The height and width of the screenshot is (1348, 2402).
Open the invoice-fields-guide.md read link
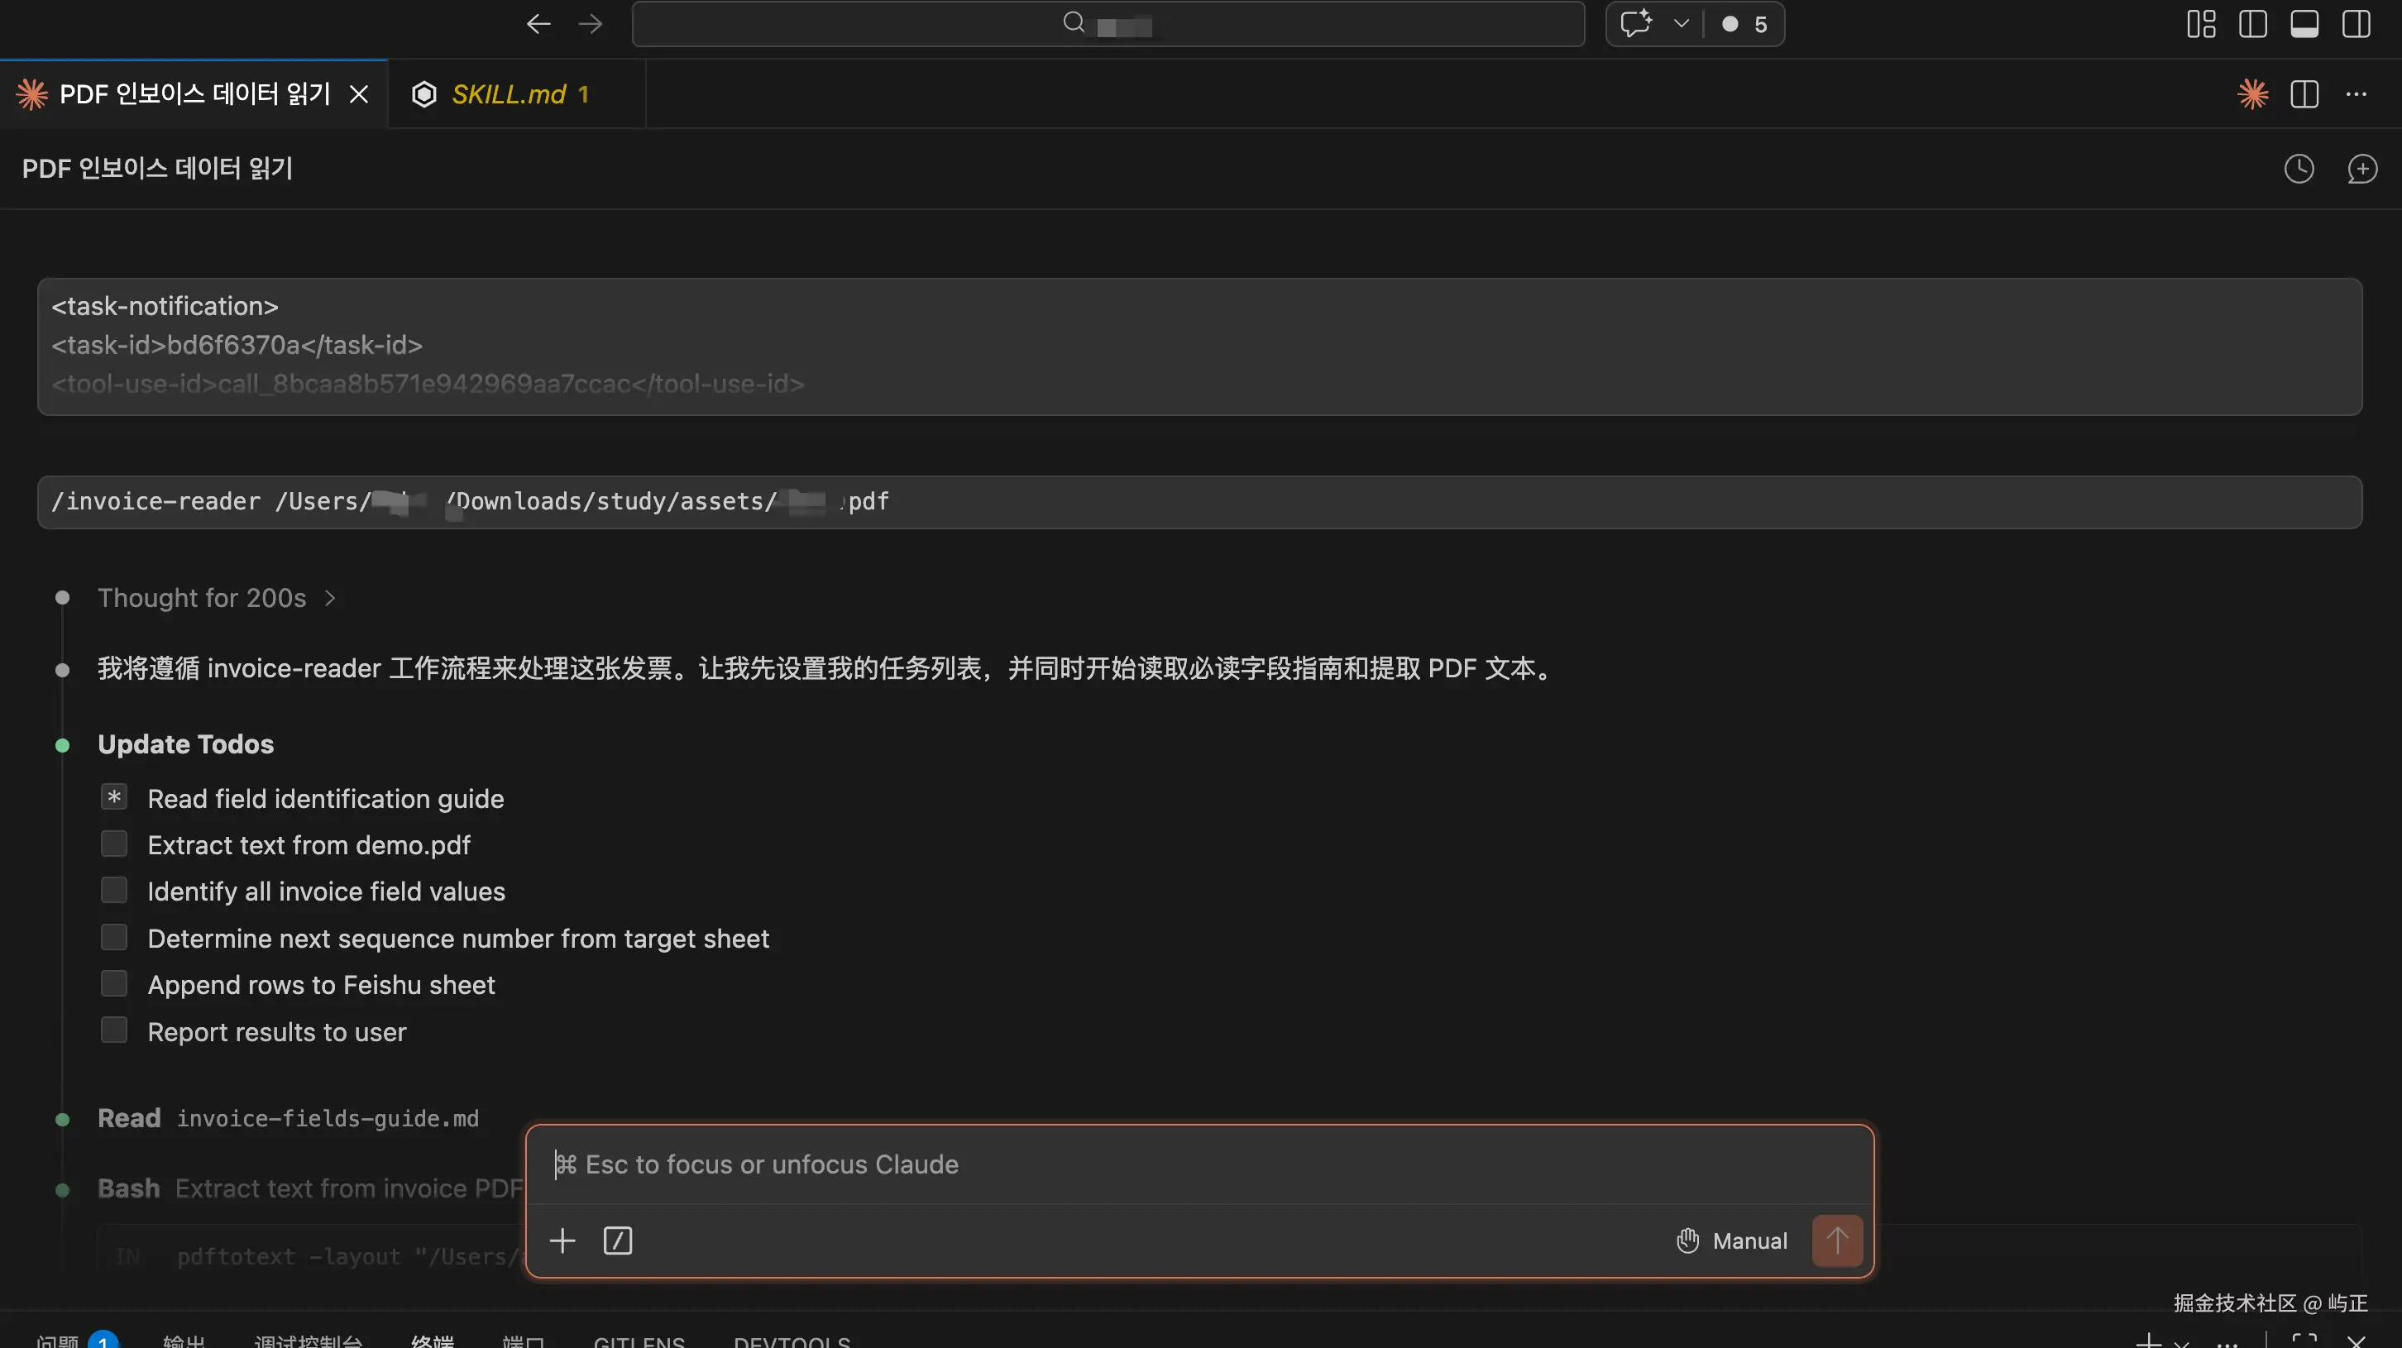click(328, 1118)
